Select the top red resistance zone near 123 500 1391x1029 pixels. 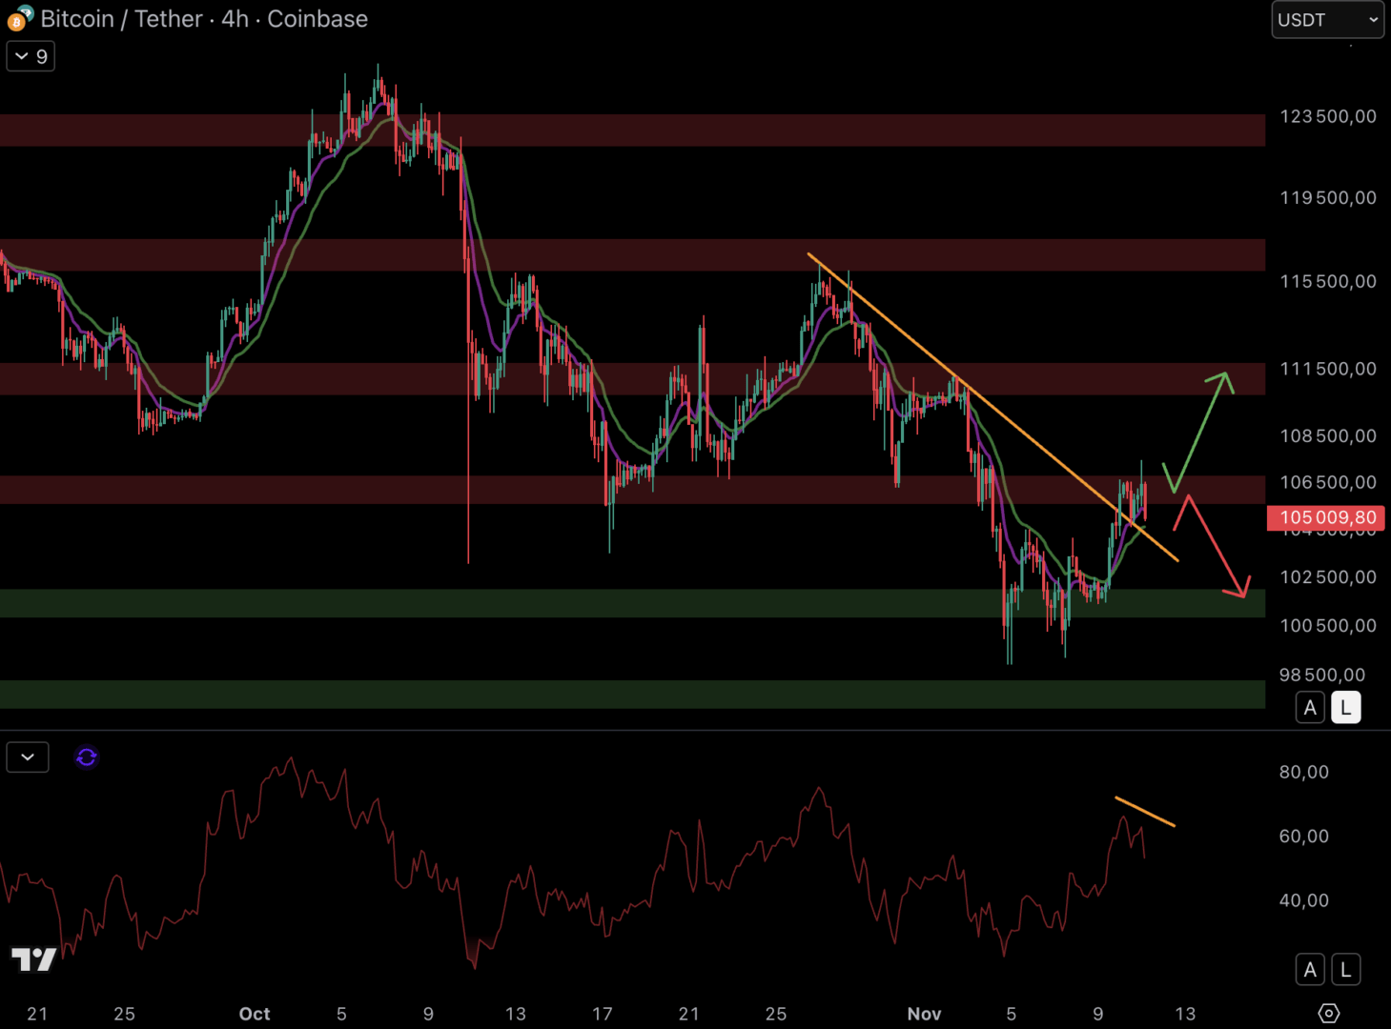click(629, 131)
